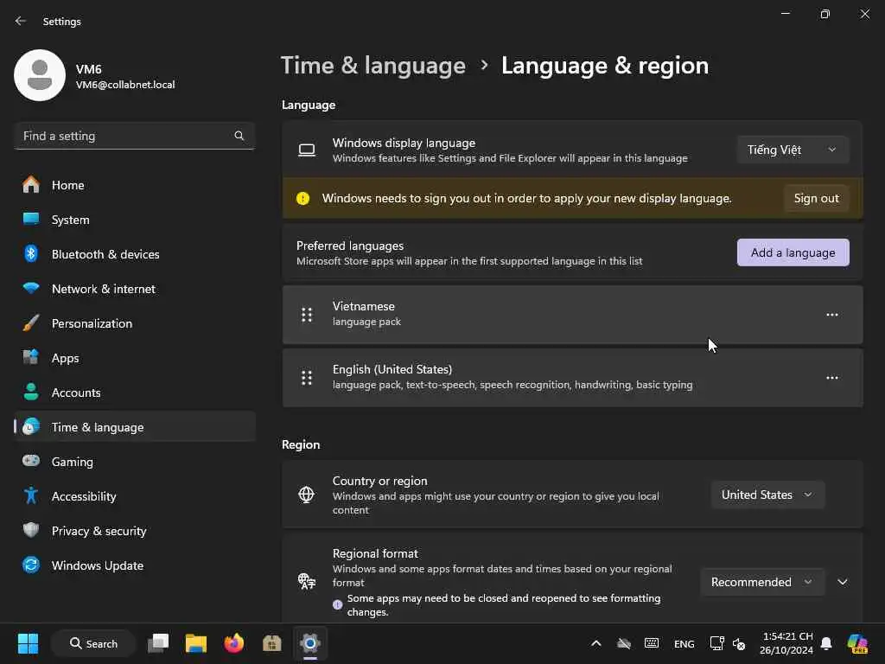Launch File Explorer from taskbar
The width and height of the screenshot is (885, 664).
(196, 643)
